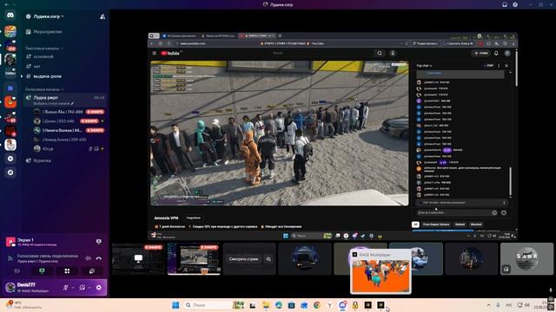Collapse the text channels category
The image size is (556, 312).
[x=44, y=49]
